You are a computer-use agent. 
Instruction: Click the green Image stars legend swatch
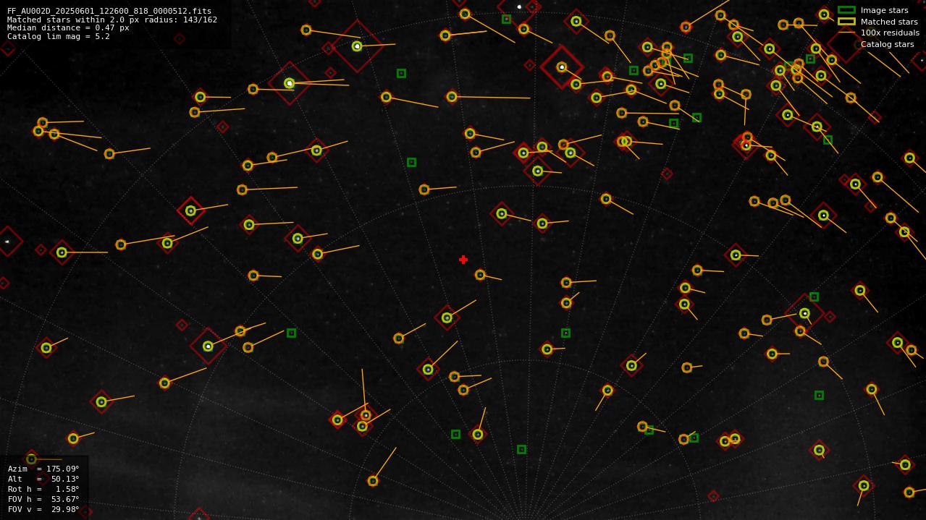pos(846,10)
